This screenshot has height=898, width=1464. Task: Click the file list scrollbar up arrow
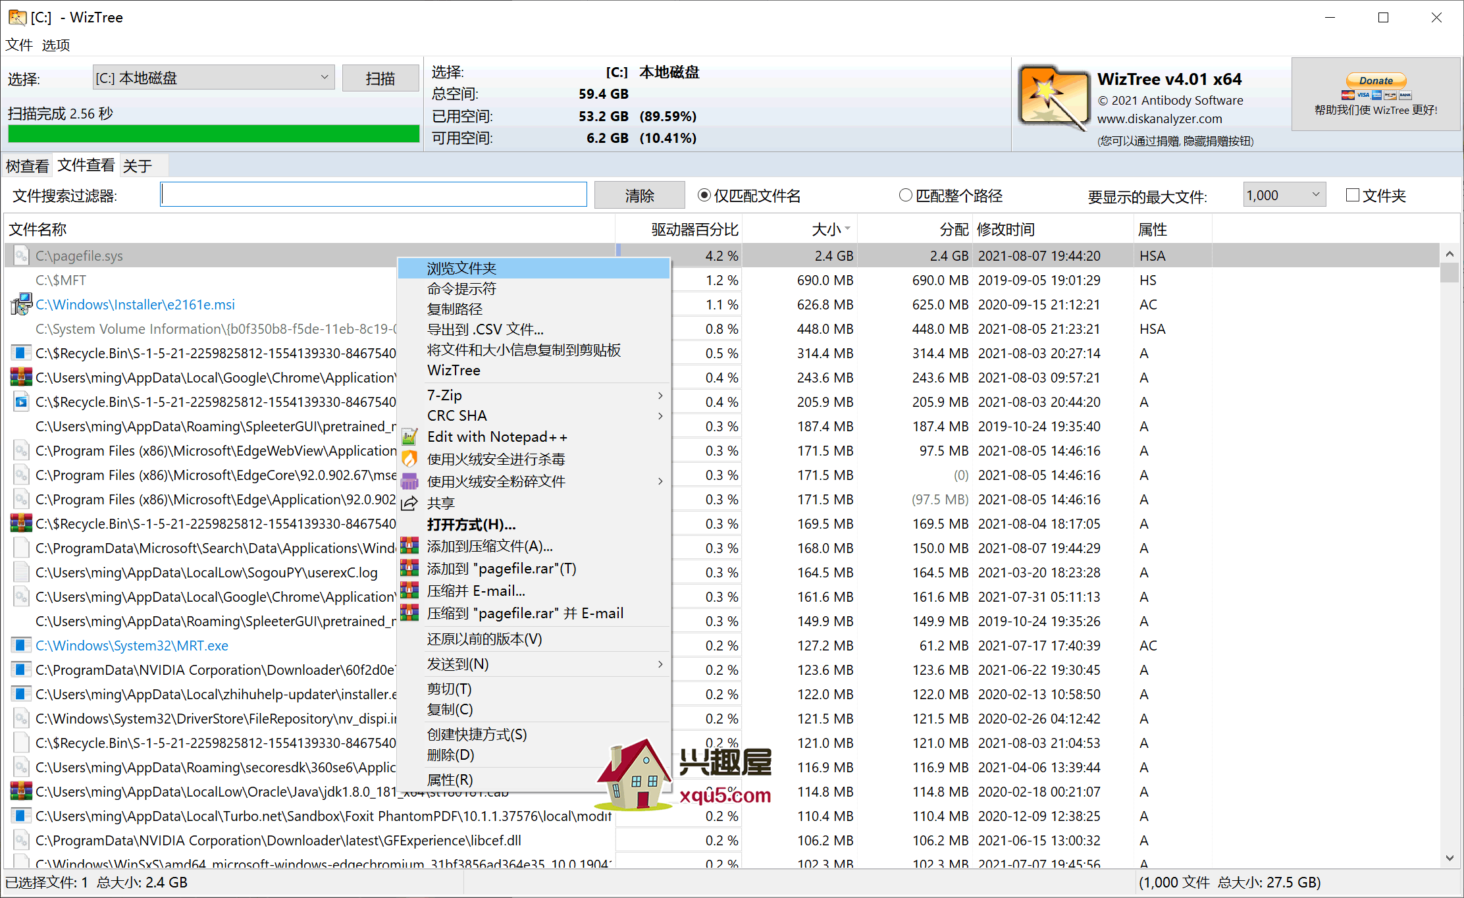coord(1450,253)
